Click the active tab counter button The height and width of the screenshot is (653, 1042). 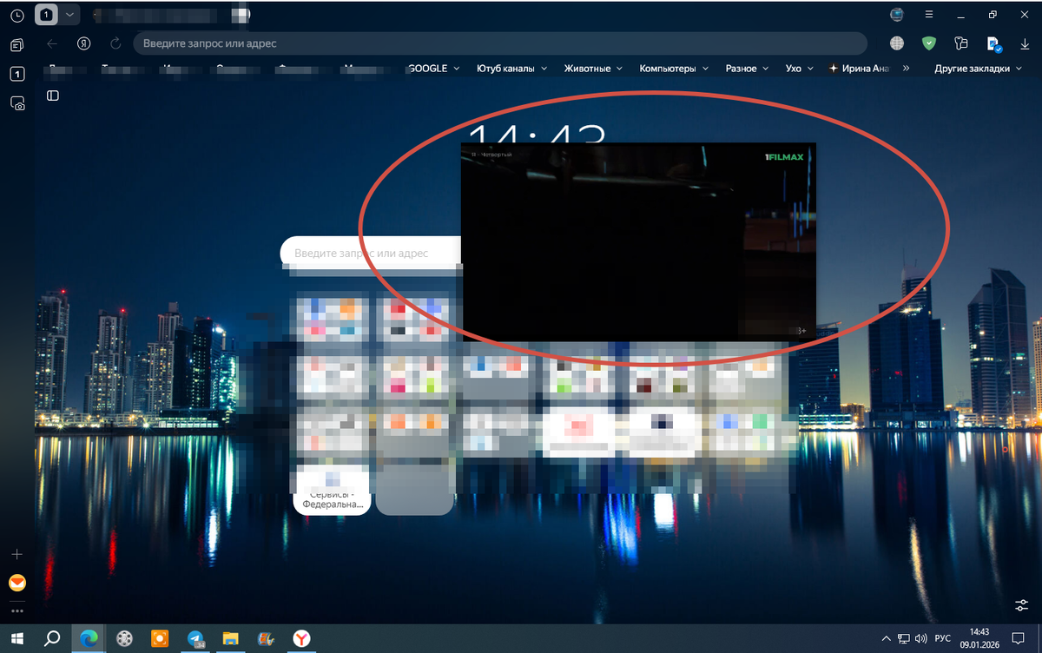[x=46, y=15]
